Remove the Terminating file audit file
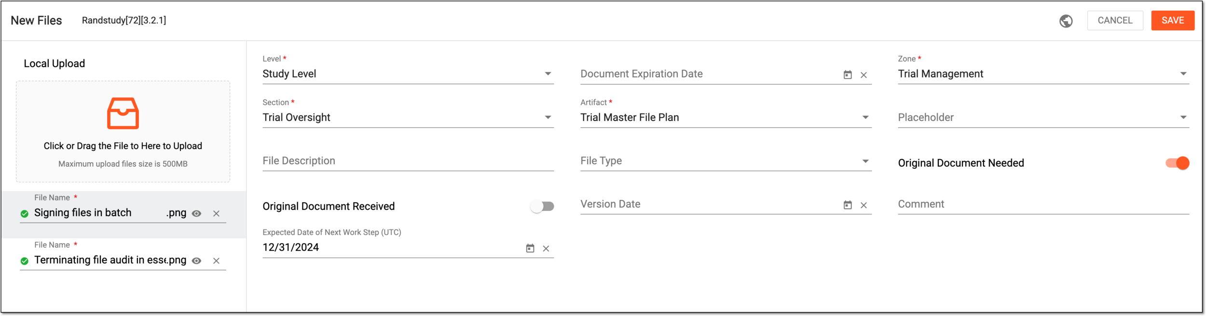1206x316 pixels. pos(216,261)
